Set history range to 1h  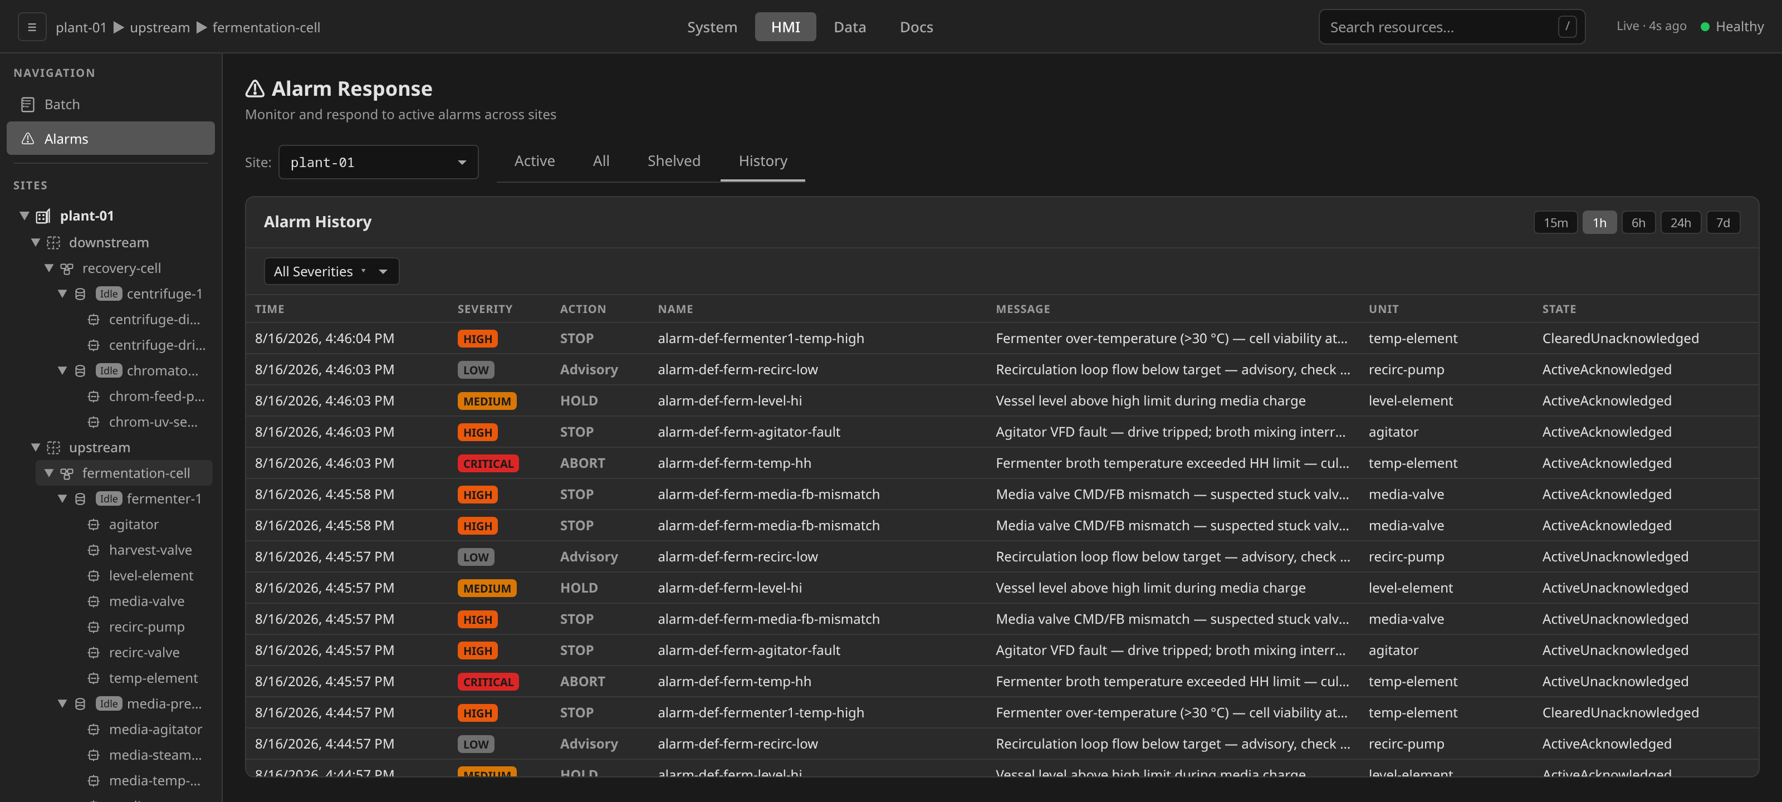click(x=1599, y=223)
